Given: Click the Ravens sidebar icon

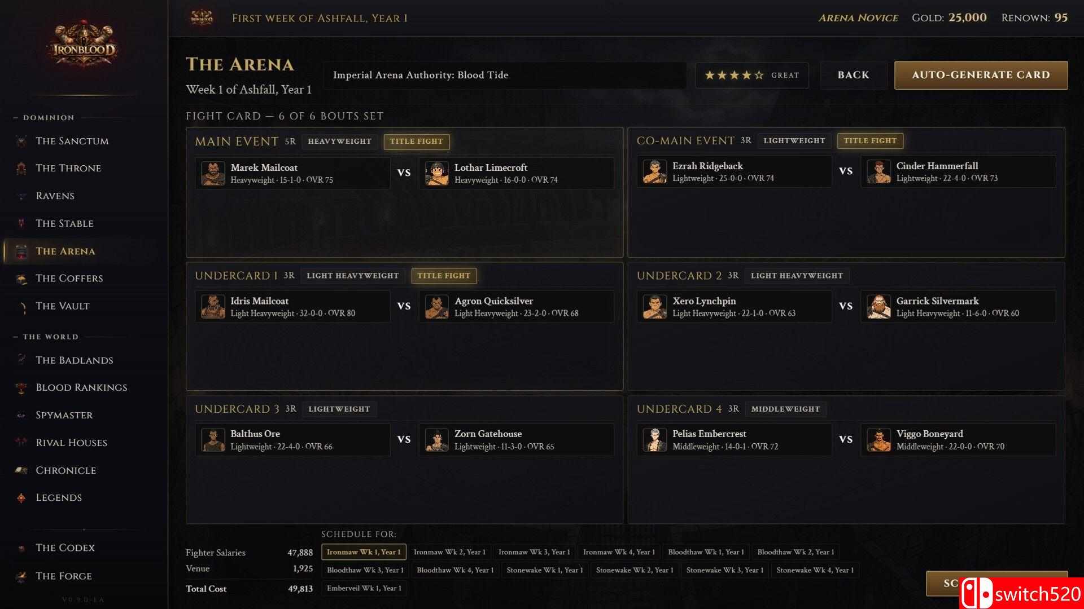Looking at the screenshot, I should pos(21,196).
